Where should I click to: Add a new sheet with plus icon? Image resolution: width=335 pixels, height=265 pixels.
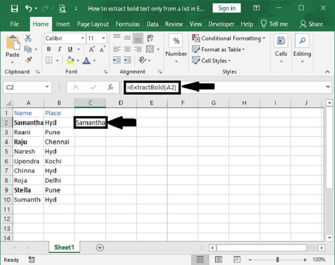(x=100, y=248)
